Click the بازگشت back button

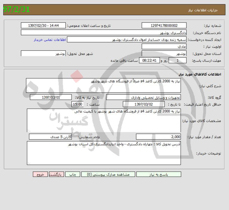click(x=56, y=175)
